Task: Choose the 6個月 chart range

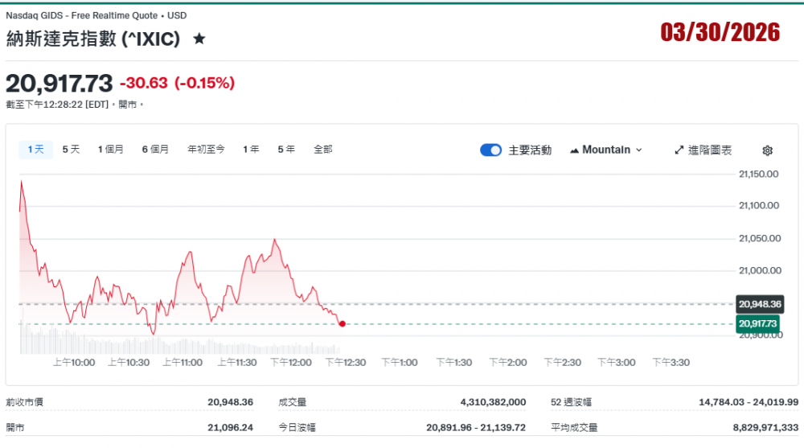Action: [155, 150]
